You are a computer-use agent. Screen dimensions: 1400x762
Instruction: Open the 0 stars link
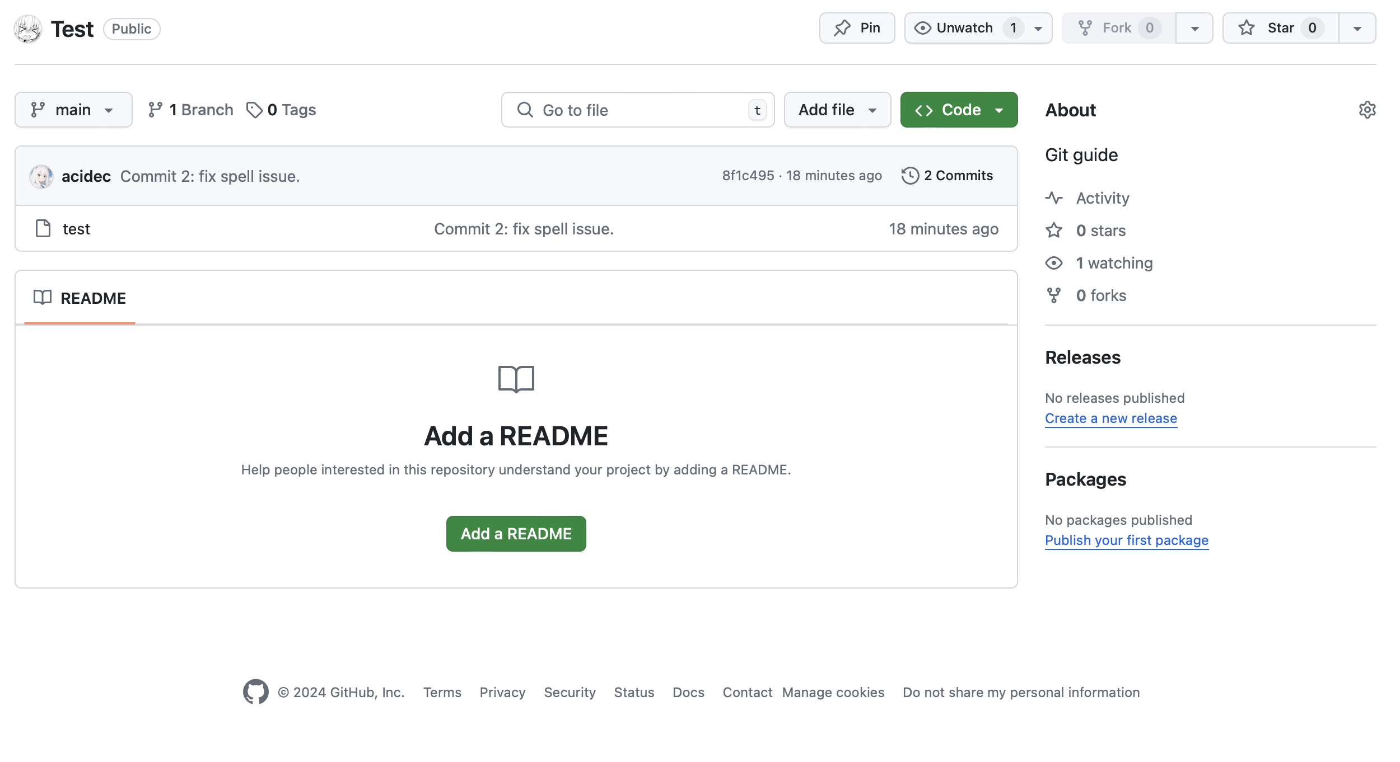click(x=1101, y=231)
